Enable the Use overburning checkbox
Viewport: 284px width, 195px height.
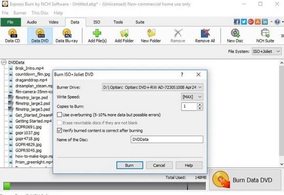pos(60,115)
